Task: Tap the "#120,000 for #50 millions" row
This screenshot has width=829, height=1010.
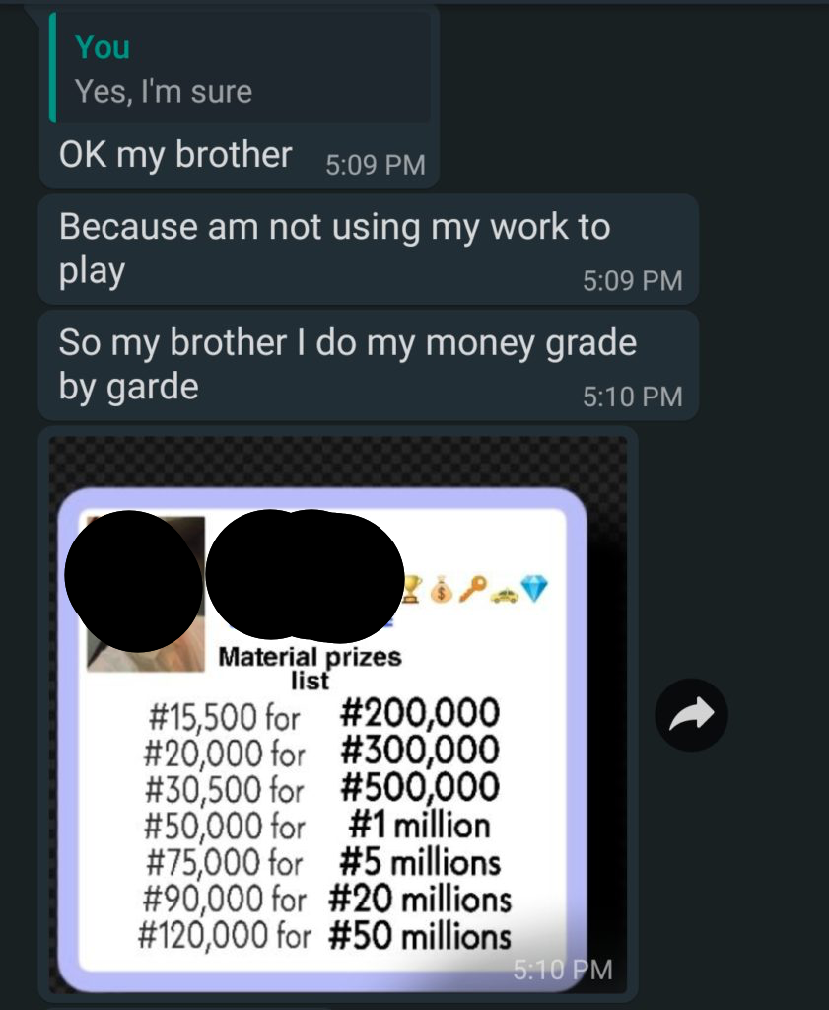Action: coord(324,935)
